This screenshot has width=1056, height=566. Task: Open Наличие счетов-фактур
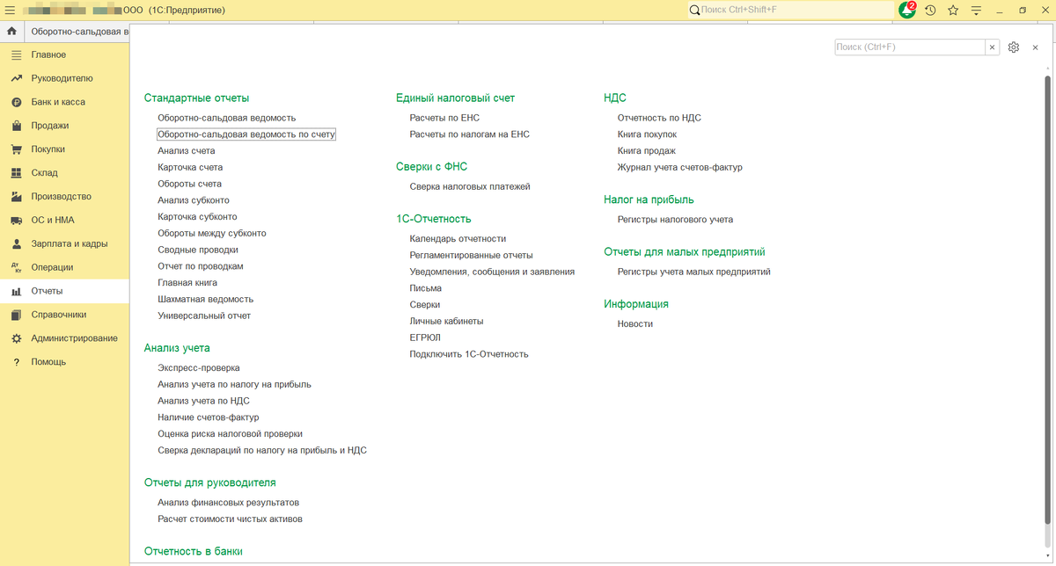pyautogui.click(x=209, y=417)
